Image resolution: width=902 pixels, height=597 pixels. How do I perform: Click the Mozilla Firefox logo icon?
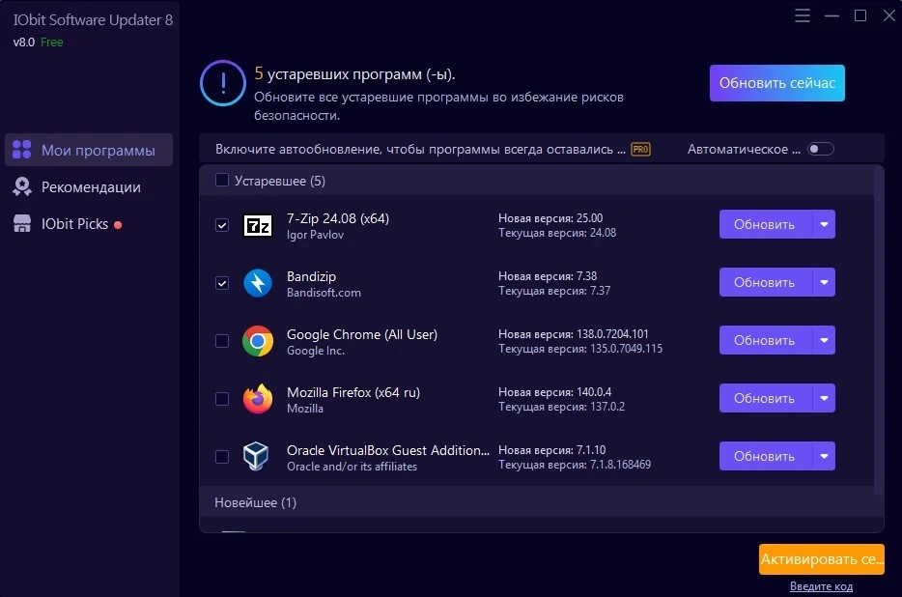click(258, 399)
